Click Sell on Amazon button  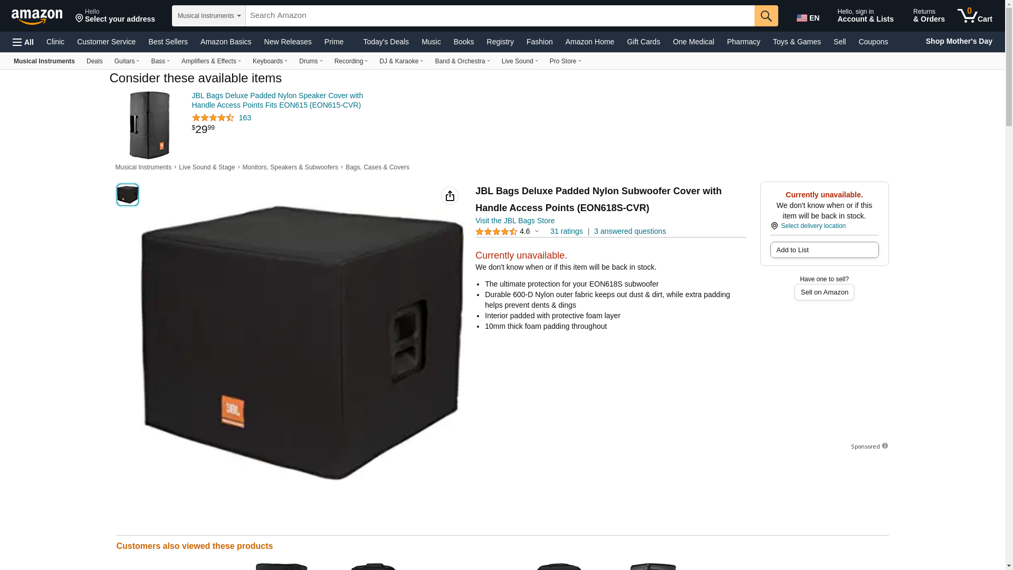point(824,292)
